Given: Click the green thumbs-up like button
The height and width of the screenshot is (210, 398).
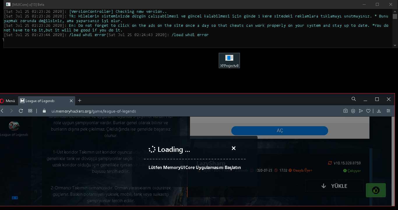Looking at the screenshot, I should (x=376, y=190).
